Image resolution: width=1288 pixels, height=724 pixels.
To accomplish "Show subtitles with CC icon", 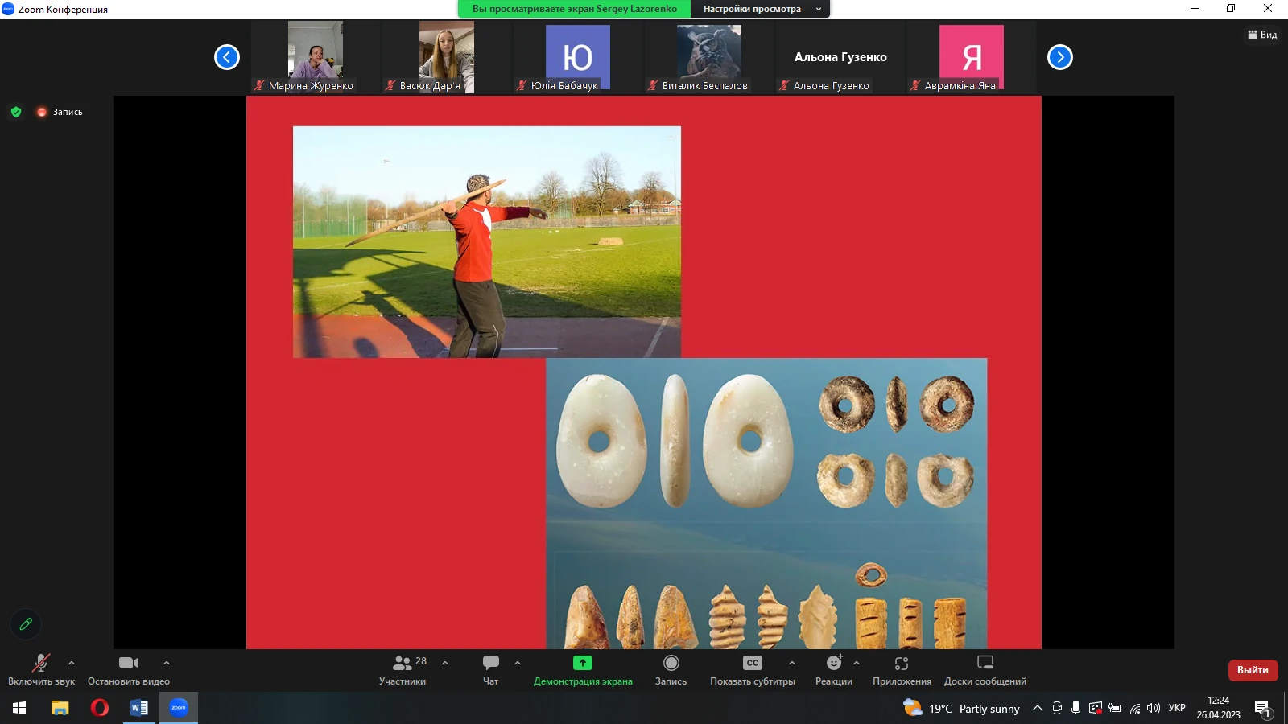I will tap(753, 663).
